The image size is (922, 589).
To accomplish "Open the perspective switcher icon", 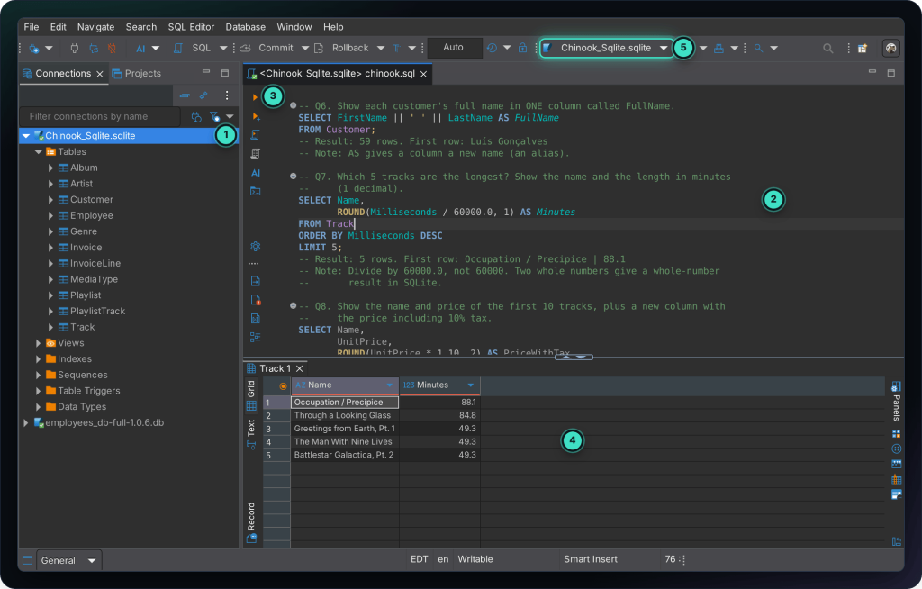I will [x=863, y=49].
